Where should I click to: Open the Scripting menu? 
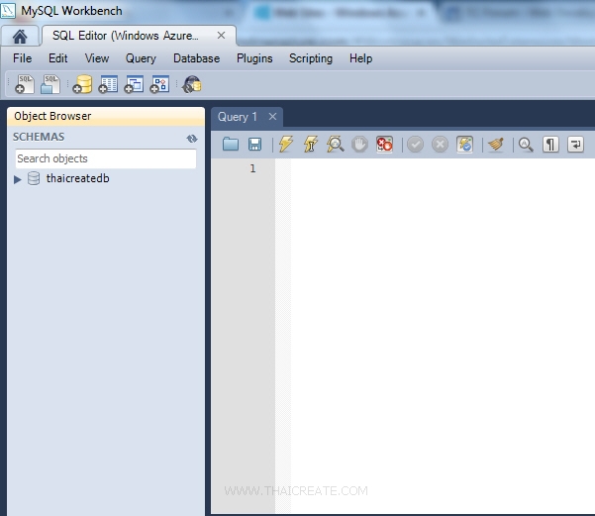311,58
